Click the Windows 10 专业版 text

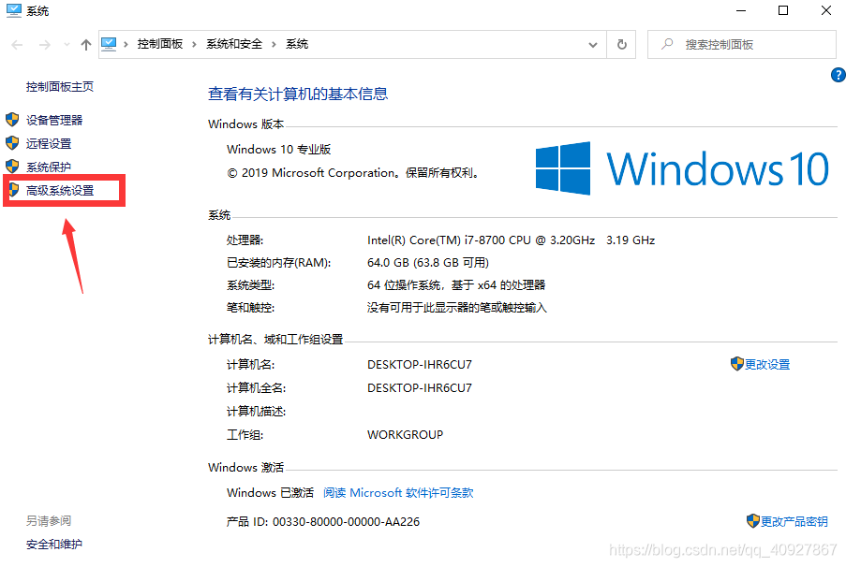pyautogui.click(x=278, y=150)
